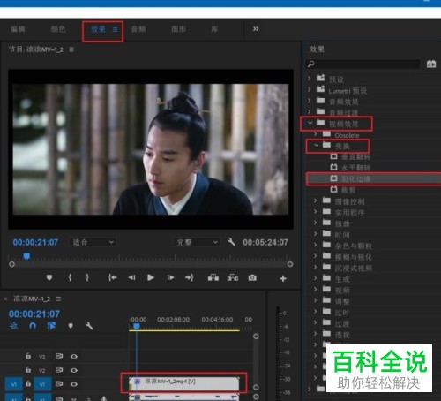441x401 pixels.
Task: Click the Lift button
Action: [213, 277]
